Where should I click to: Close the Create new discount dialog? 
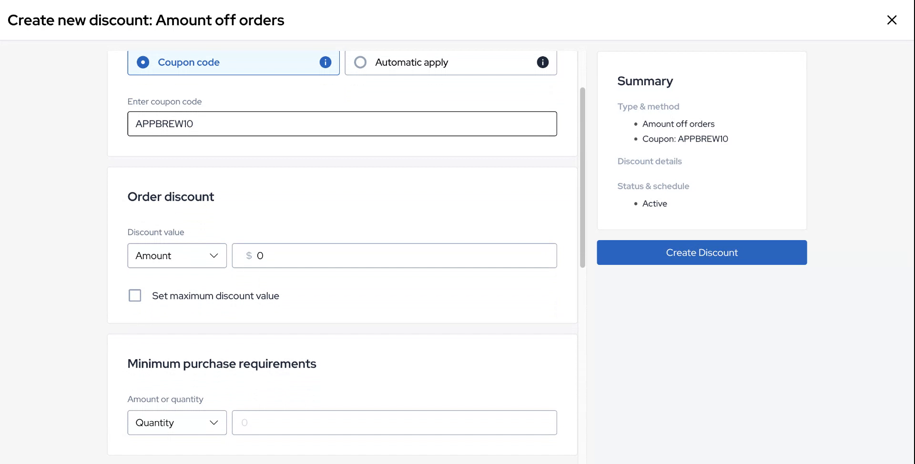892,20
